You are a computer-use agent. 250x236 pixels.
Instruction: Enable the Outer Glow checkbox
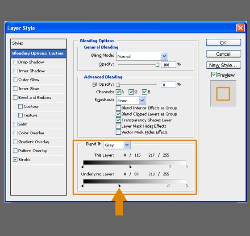click(x=15, y=80)
